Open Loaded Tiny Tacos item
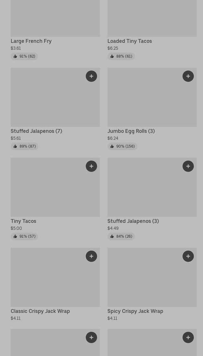Image resolution: width=203 pixels, height=356 pixels. 130,41
